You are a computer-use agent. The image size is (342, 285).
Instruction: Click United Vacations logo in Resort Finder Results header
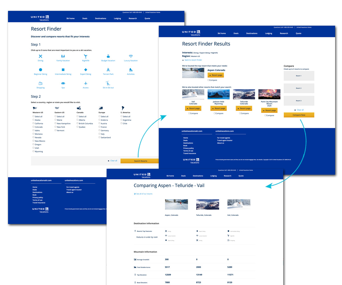tap(191, 33)
